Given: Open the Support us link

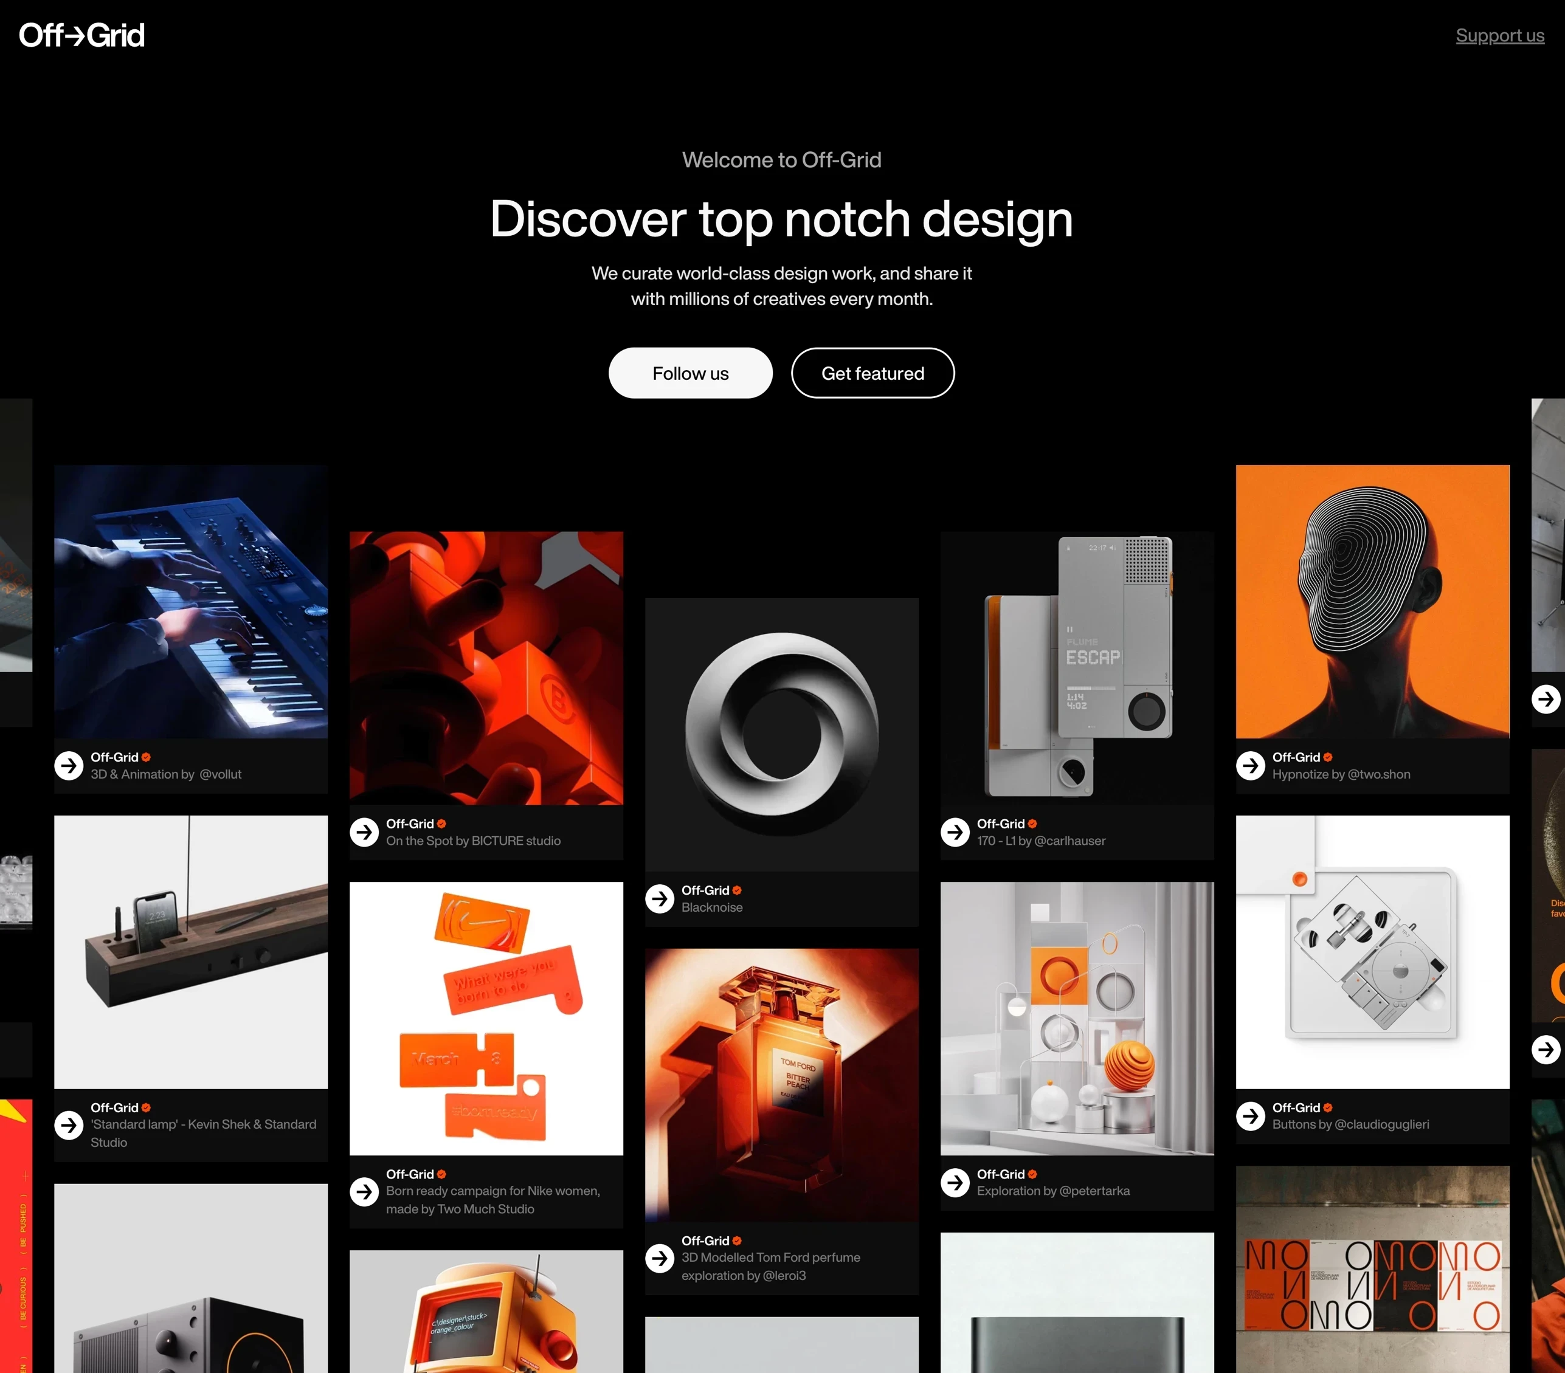Looking at the screenshot, I should pyautogui.click(x=1500, y=36).
